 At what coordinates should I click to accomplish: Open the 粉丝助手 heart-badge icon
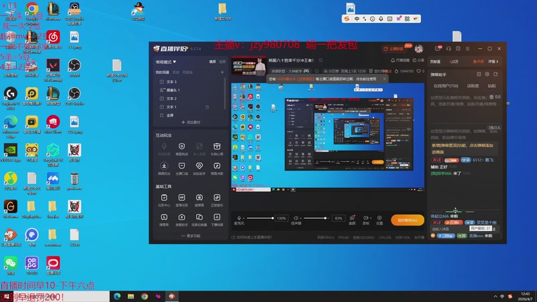coord(199,166)
